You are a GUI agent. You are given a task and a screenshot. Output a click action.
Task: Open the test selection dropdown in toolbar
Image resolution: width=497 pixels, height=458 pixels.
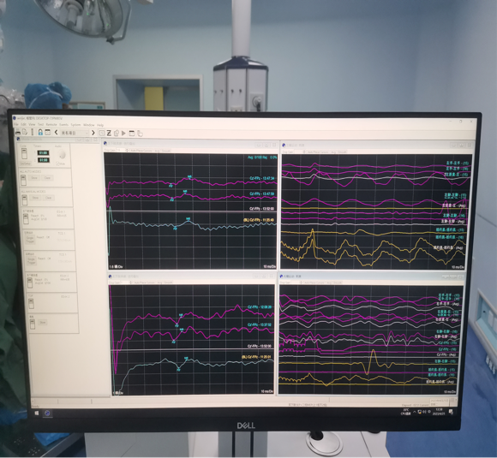coord(75,133)
